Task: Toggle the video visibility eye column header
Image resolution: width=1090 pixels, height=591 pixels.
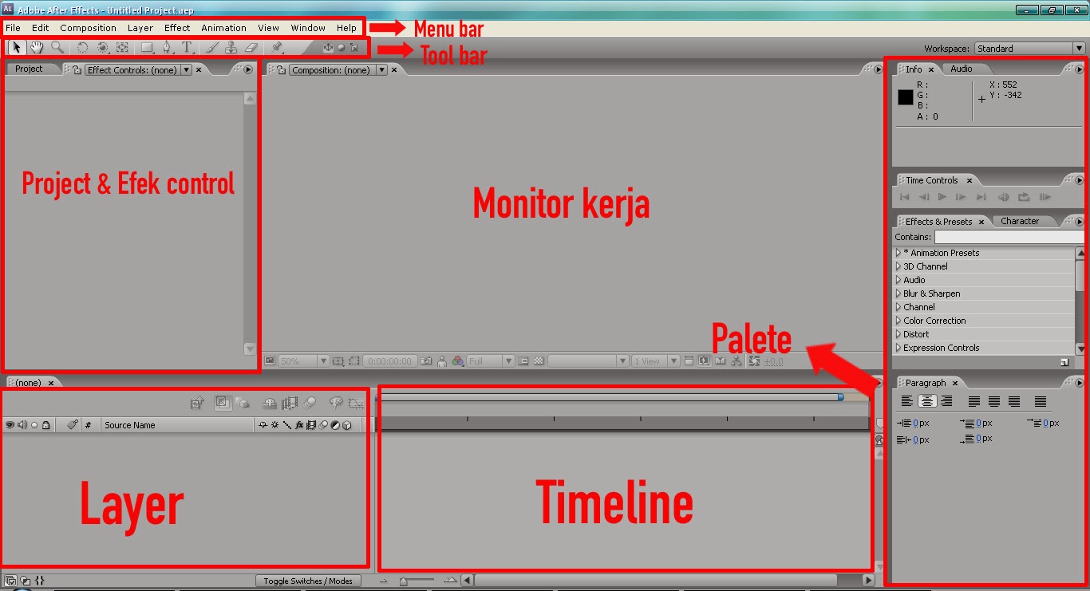Action: (x=10, y=424)
